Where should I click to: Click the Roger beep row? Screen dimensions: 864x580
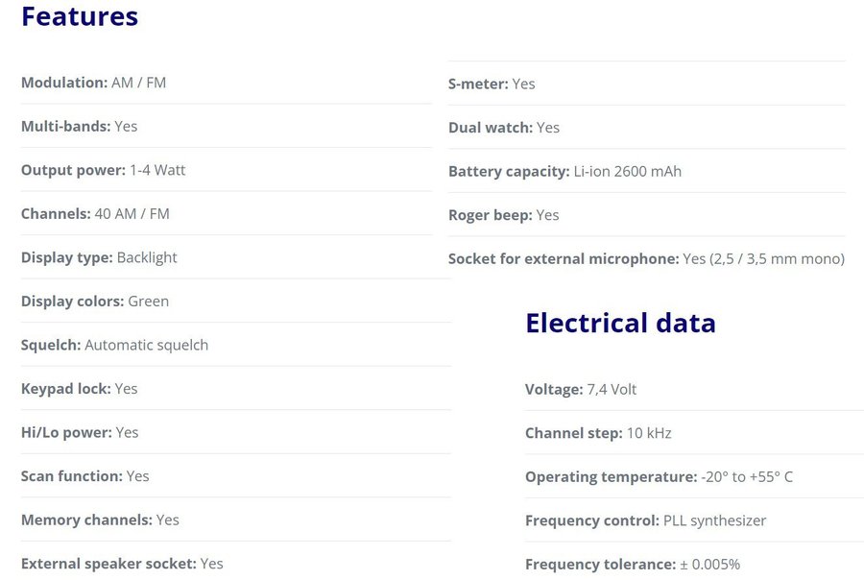pyautogui.click(x=503, y=214)
